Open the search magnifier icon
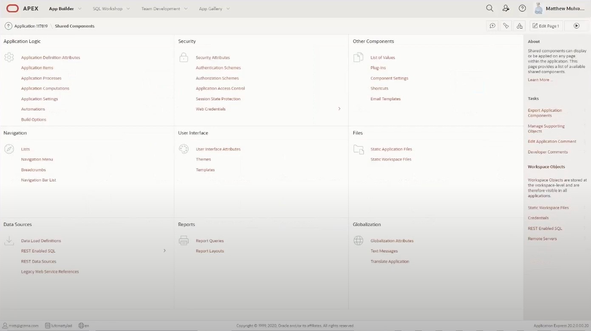This screenshot has height=331, width=591. point(489,8)
